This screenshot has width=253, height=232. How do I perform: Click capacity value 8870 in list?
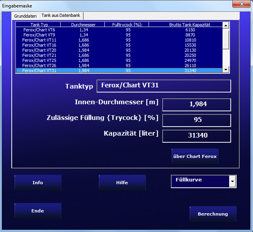pos(190,35)
